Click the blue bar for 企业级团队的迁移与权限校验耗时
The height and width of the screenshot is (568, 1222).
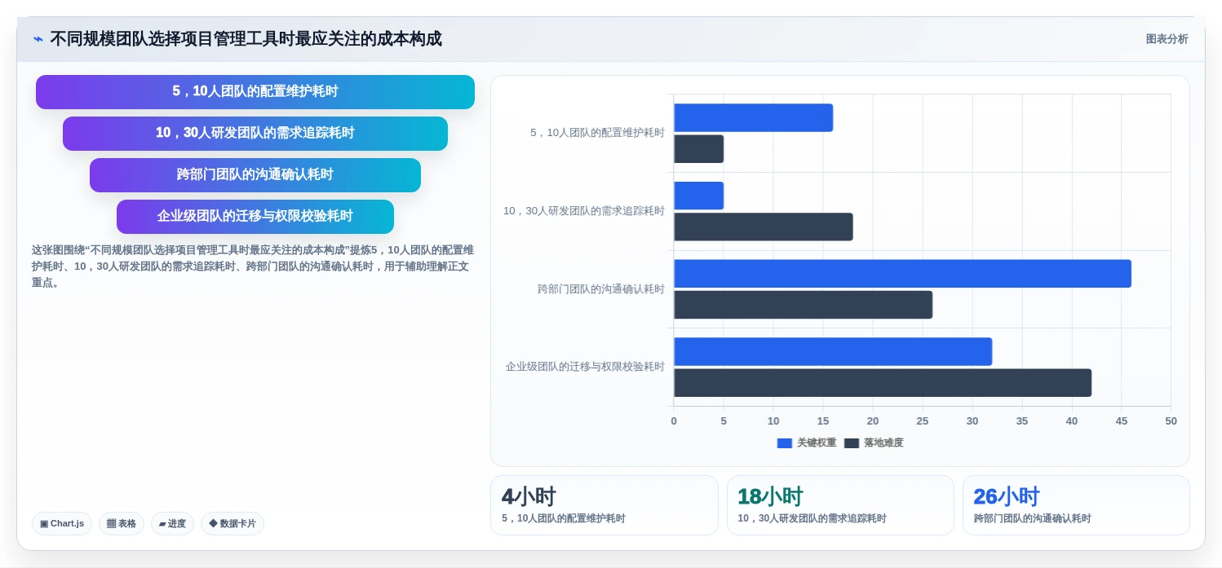[833, 351]
